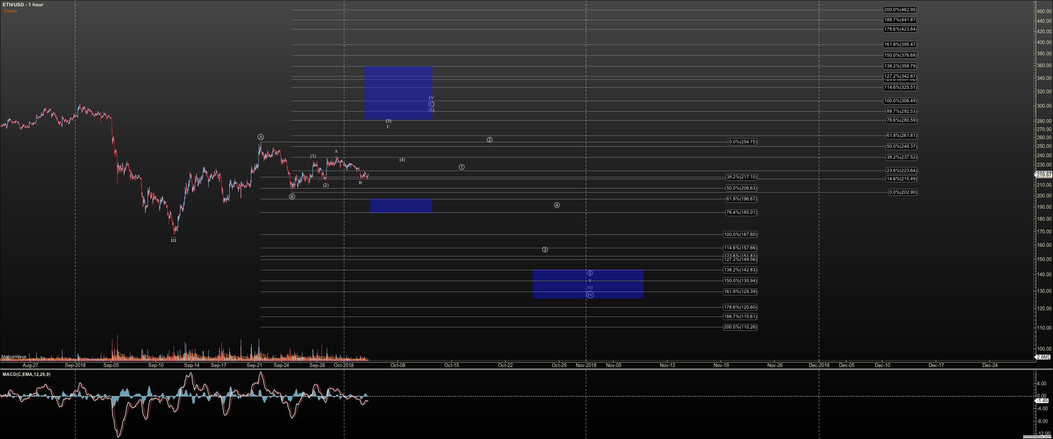This screenshot has width=1053, height=439.
Task: Select the 76.4%(185.01) retracement label
Action: [x=741, y=213]
